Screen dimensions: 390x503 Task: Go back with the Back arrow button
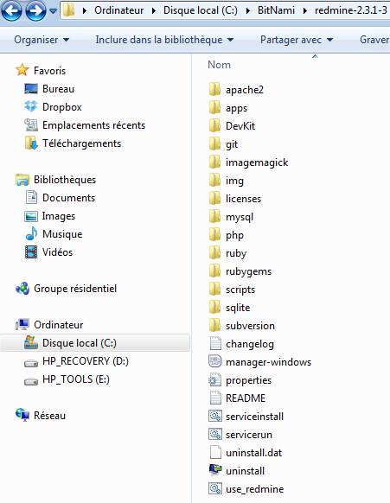coord(11,11)
